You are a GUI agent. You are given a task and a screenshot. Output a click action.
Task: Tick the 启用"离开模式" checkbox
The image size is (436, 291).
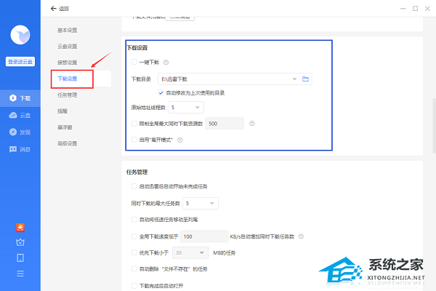pos(134,140)
